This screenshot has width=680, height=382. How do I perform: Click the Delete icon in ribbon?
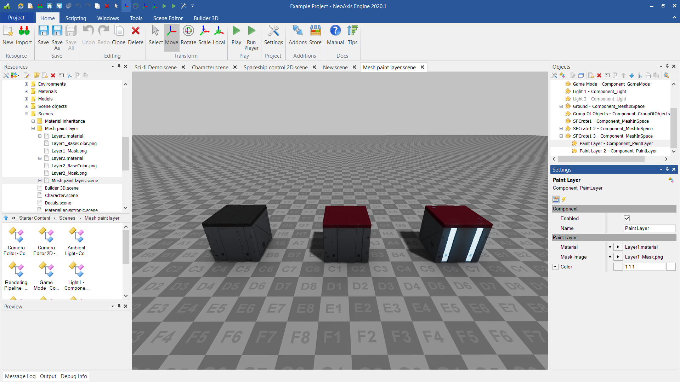click(x=135, y=35)
